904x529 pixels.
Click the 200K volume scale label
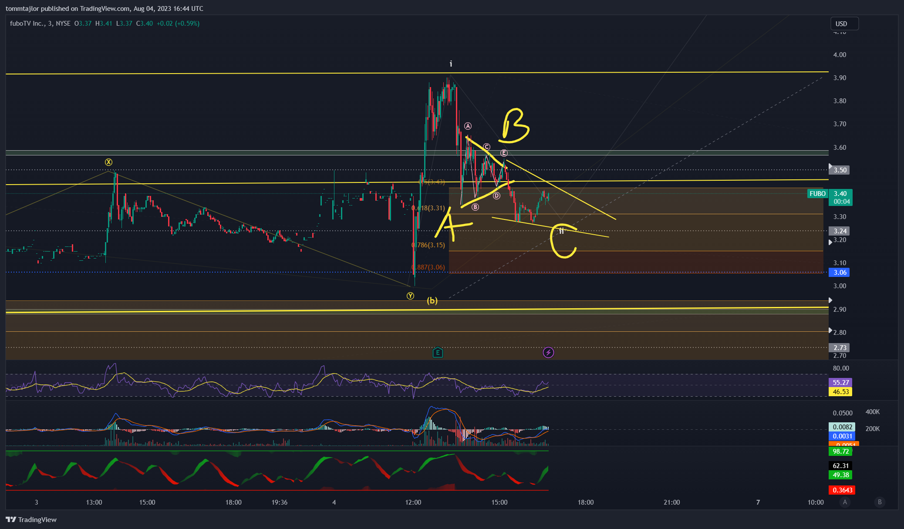point(873,428)
